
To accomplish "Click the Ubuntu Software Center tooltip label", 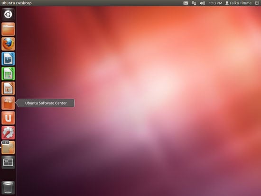I will pos(46,103).
